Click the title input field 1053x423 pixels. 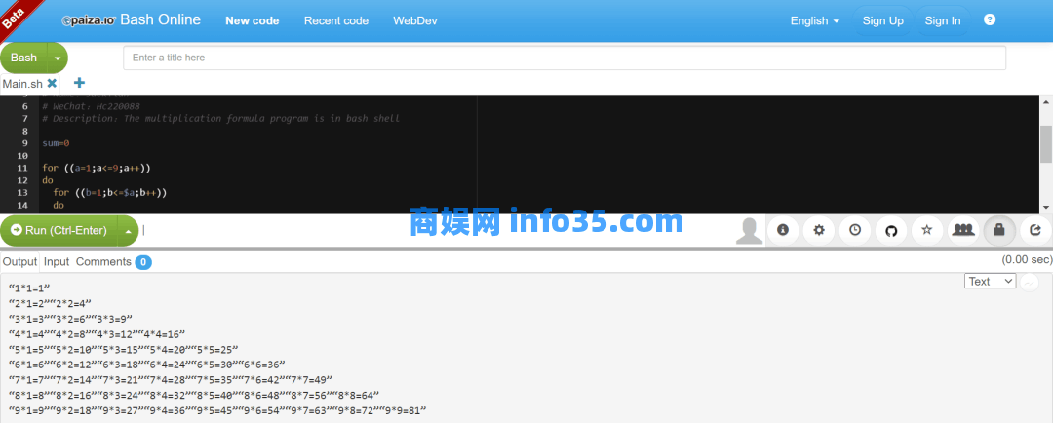(x=565, y=58)
